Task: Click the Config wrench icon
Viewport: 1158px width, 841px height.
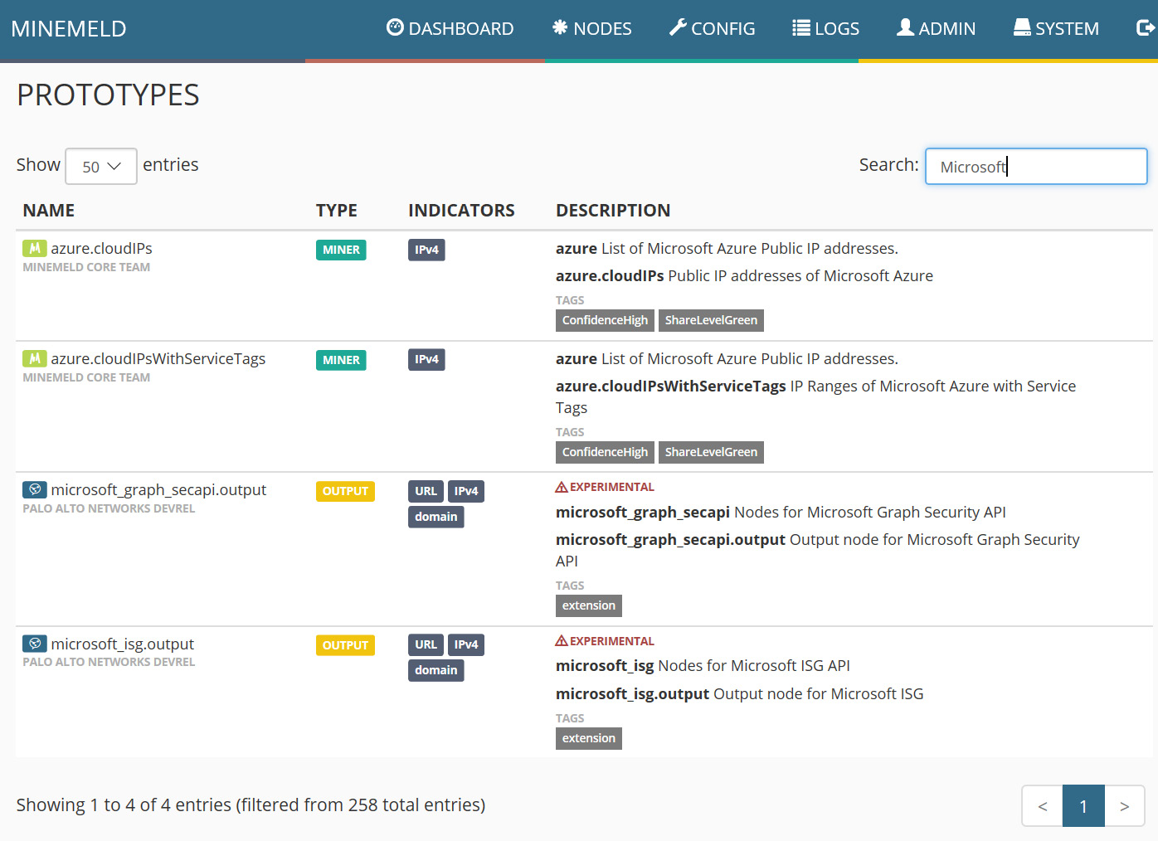Action: [678, 27]
